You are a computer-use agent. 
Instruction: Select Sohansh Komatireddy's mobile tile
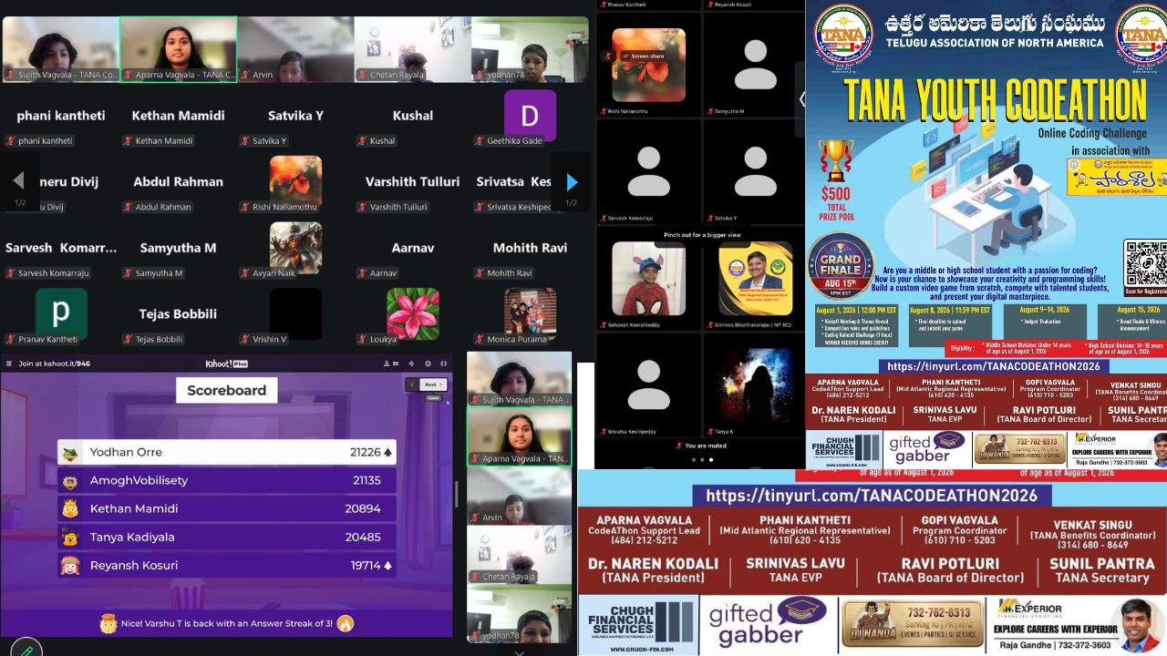click(648, 279)
